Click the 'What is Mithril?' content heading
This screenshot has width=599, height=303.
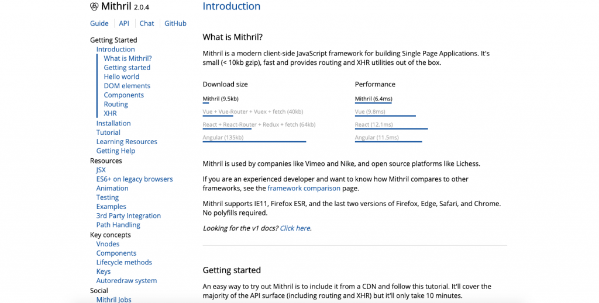(x=233, y=37)
